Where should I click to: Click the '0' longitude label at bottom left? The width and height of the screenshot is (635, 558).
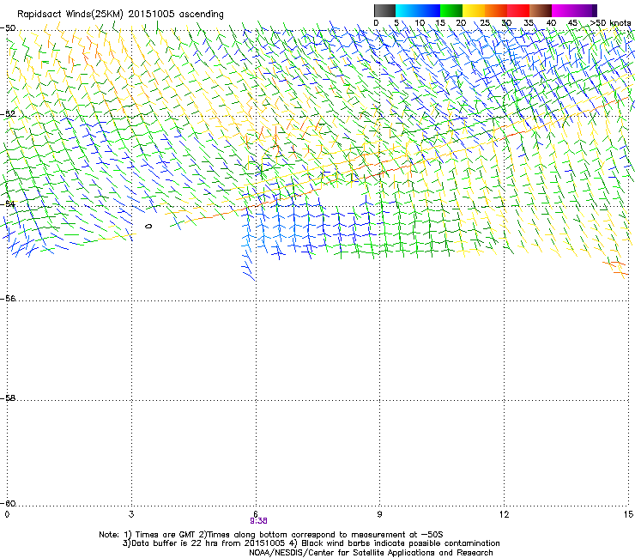7,514
